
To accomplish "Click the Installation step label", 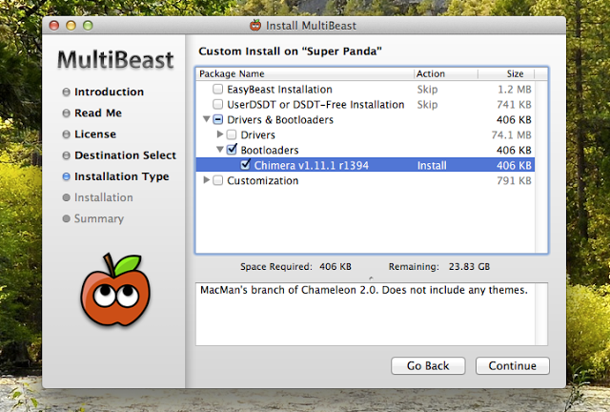I will (x=104, y=197).
